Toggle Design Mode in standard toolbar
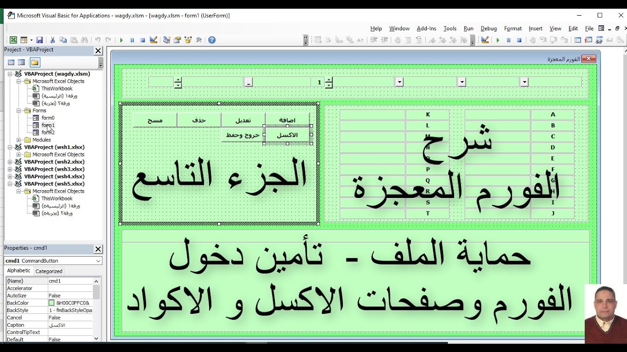The height and width of the screenshot is (352, 627). 153,40
